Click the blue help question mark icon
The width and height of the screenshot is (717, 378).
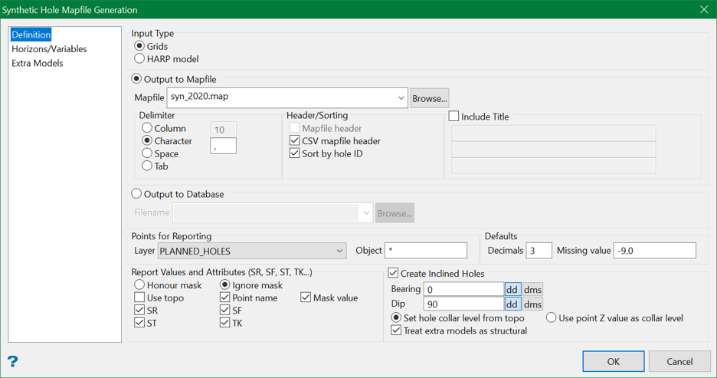pyautogui.click(x=12, y=361)
